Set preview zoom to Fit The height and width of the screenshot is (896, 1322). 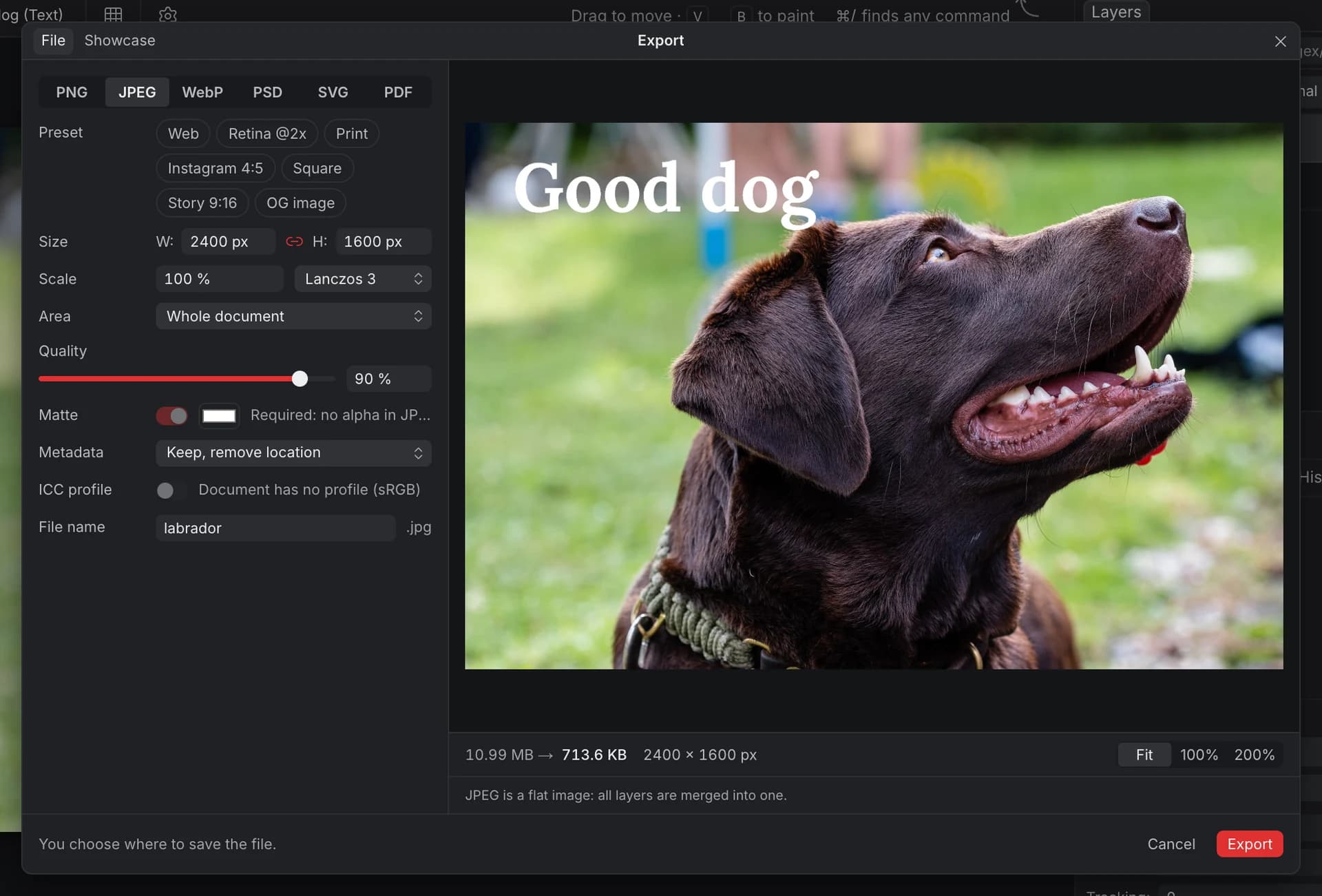click(x=1144, y=755)
